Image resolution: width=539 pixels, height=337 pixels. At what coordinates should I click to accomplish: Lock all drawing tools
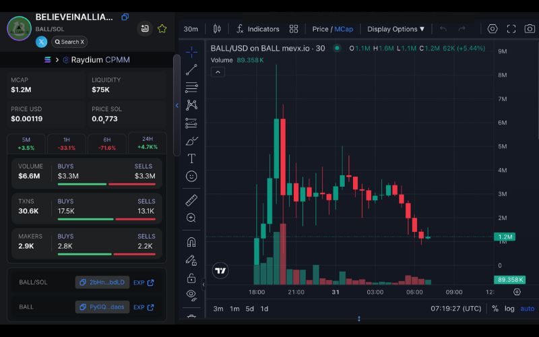point(191,278)
